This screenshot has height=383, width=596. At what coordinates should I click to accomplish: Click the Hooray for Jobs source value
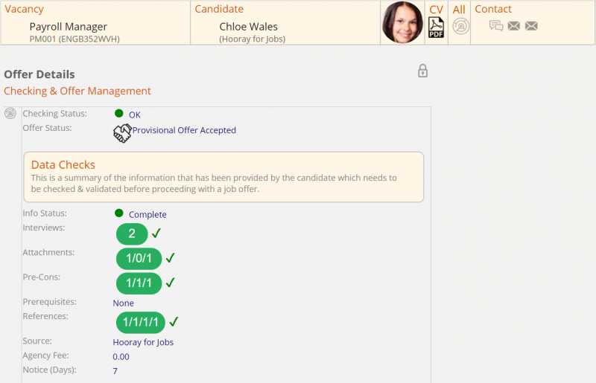point(143,343)
